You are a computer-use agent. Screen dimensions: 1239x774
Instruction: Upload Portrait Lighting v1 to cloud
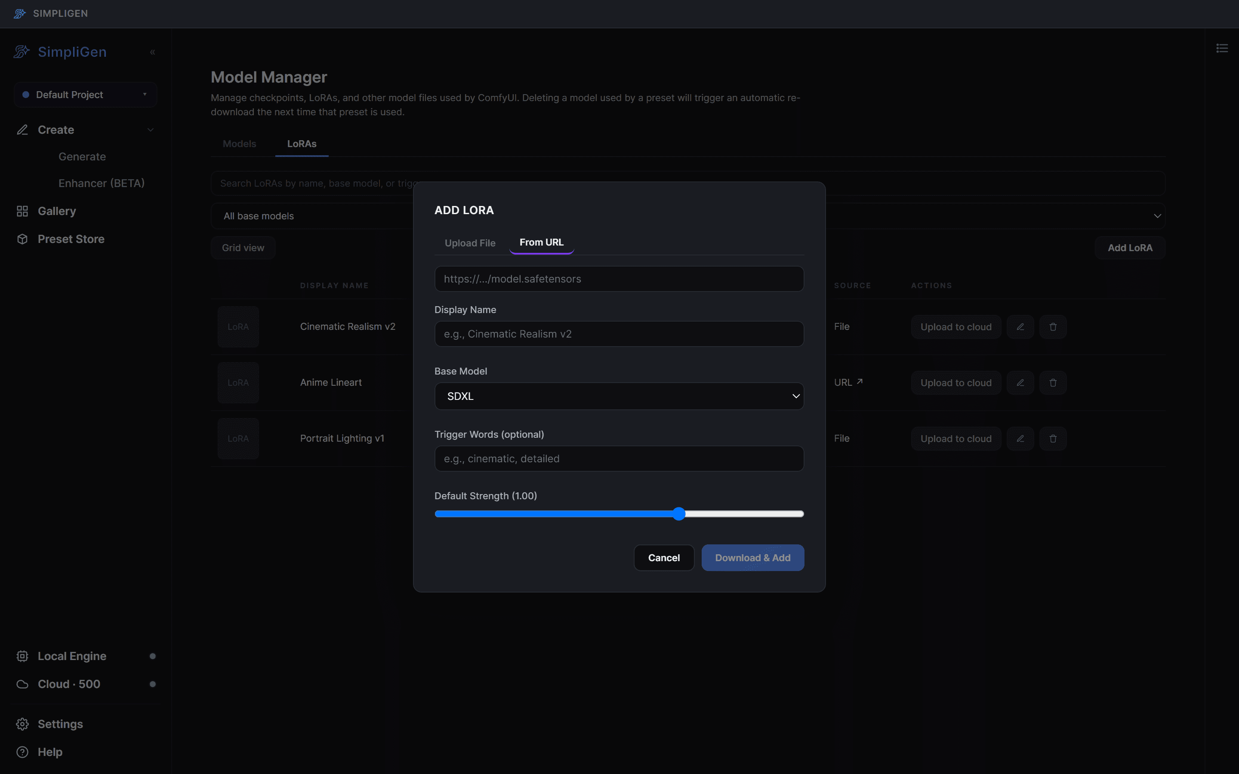(x=956, y=438)
